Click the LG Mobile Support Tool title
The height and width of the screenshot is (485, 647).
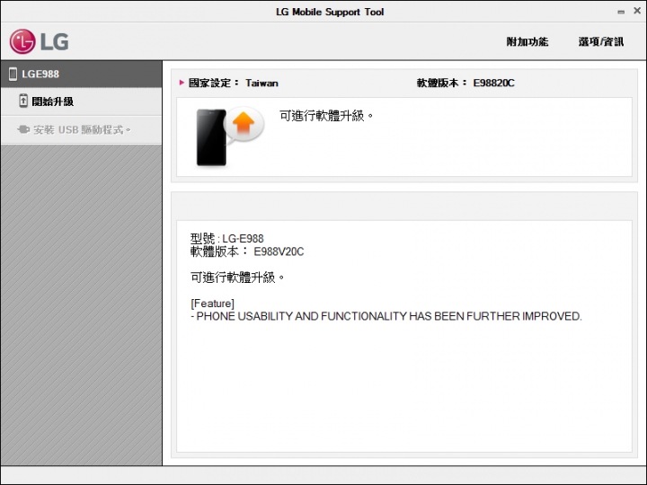tap(330, 12)
